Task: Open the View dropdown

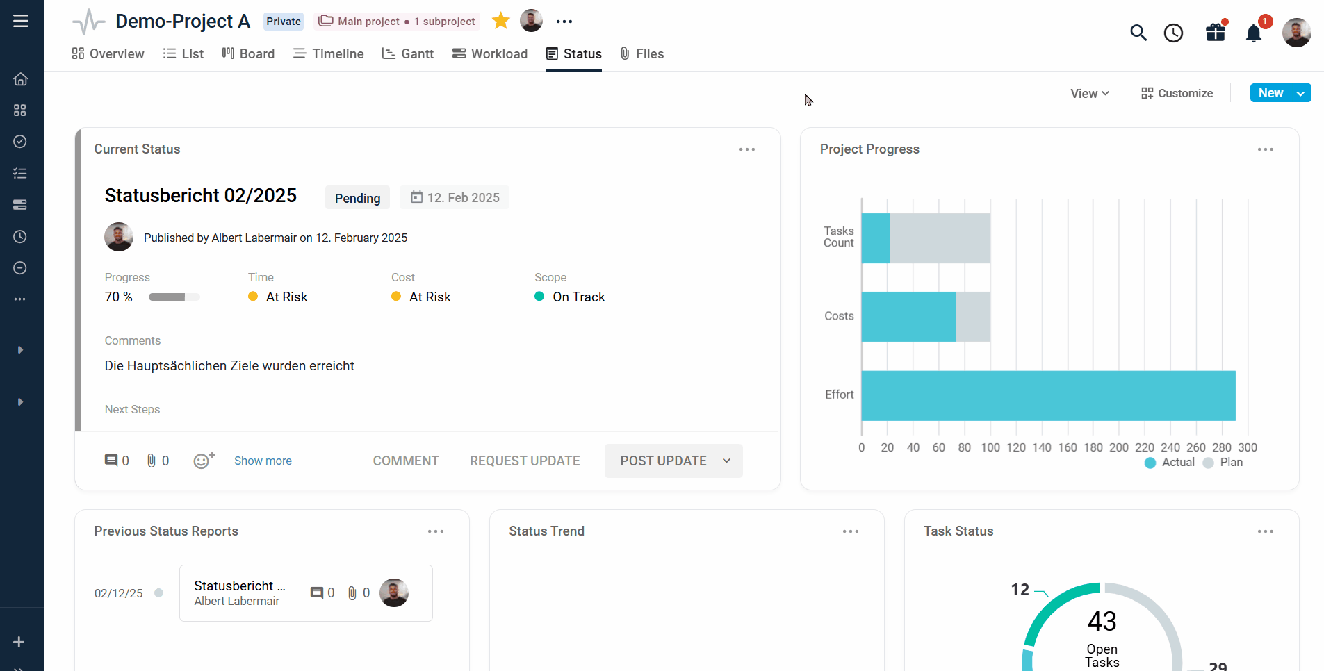Action: click(1090, 93)
